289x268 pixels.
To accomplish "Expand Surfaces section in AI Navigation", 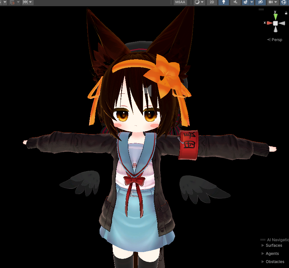I will 263,246.
